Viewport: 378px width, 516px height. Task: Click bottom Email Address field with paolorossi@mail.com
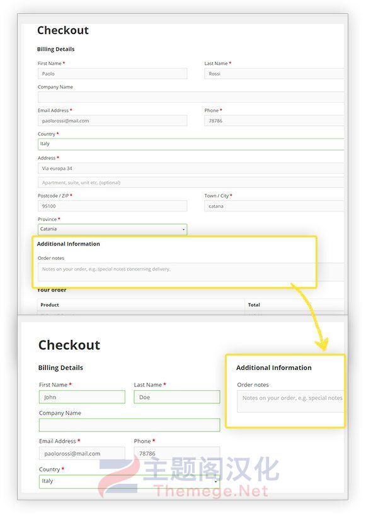pyautogui.click(x=82, y=453)
